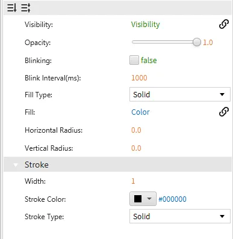This screenshot has height=239, width=233.
Task: Click the Opacity value 1.0
Action: click(x=208, y=43)
